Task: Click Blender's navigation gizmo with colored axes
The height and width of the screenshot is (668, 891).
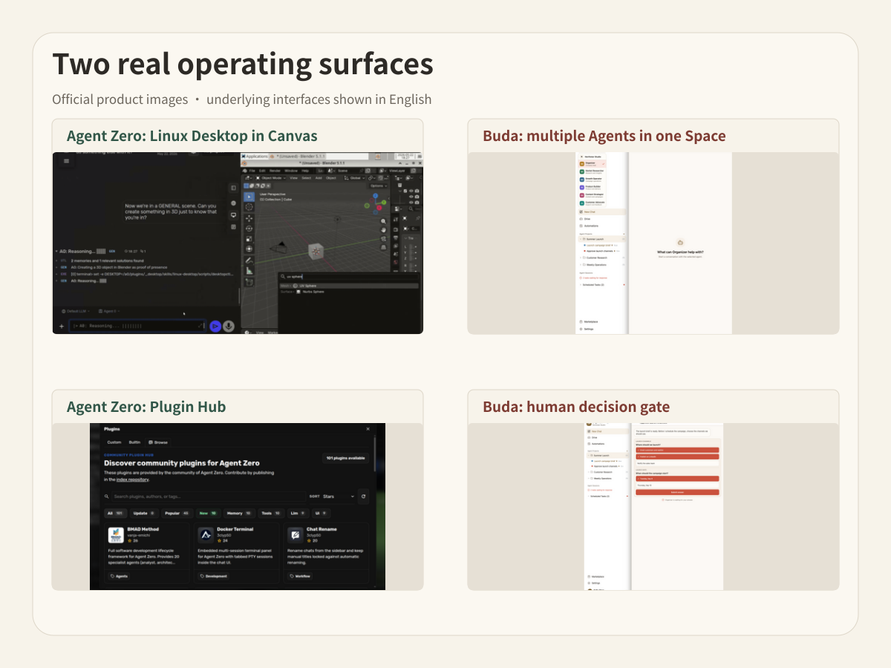Action: point(376,203)
